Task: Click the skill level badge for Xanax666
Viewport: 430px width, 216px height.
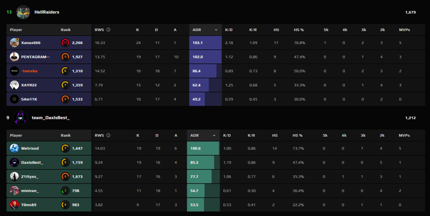Action: point(65,43)
